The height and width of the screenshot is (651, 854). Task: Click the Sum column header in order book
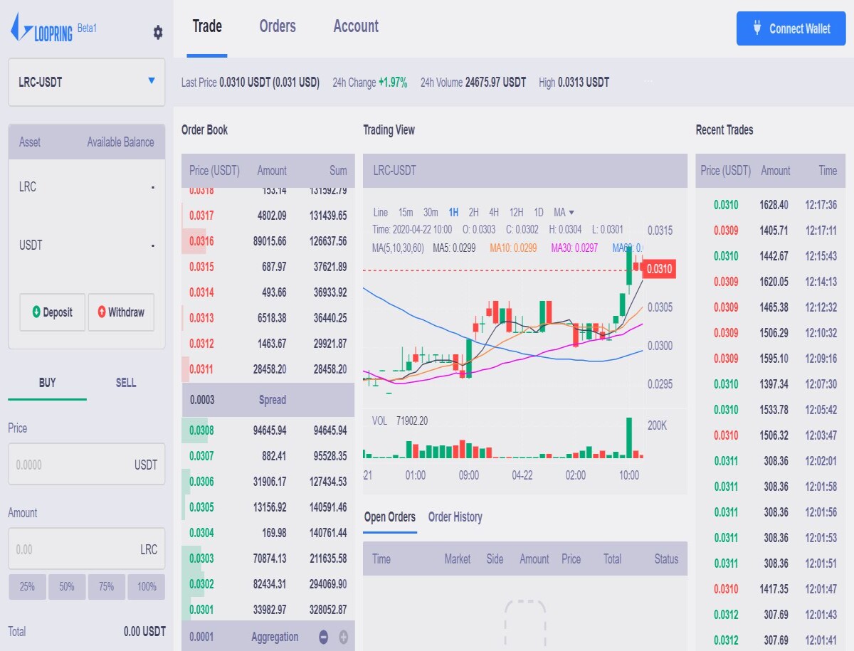338,171
